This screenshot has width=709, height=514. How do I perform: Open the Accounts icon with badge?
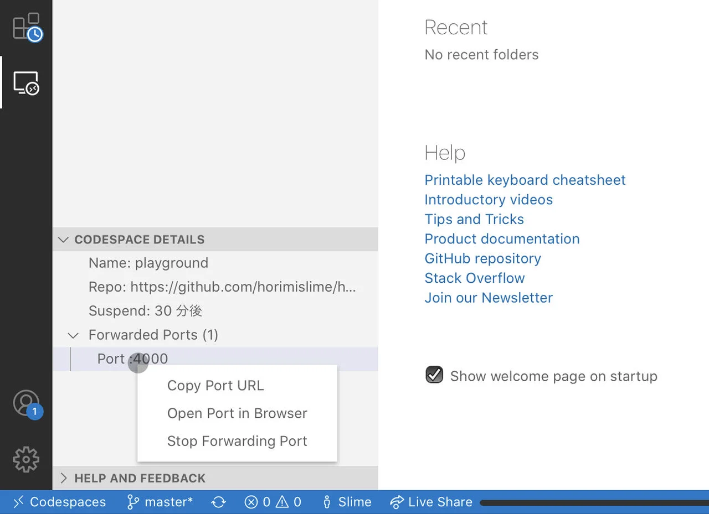[27, 404]
